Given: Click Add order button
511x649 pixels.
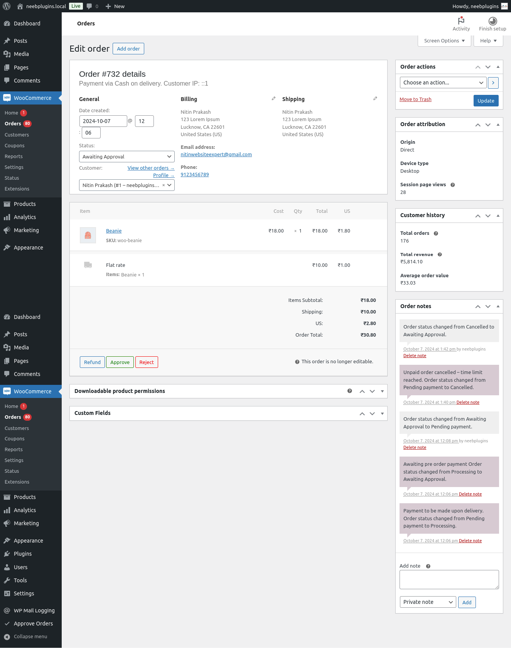Looking at the screenshot, I should tap(128, 49).
